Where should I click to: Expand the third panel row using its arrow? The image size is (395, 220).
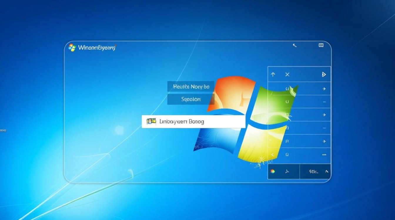324,115
